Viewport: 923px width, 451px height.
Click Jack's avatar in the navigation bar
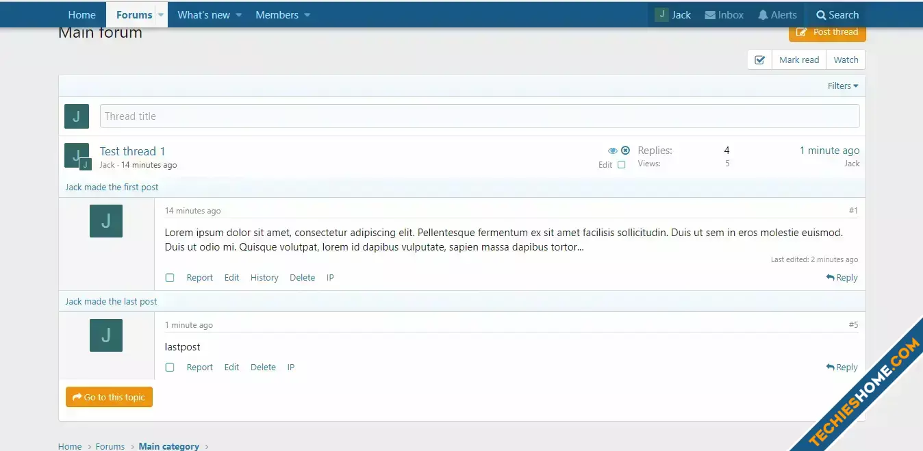point(661,14)
